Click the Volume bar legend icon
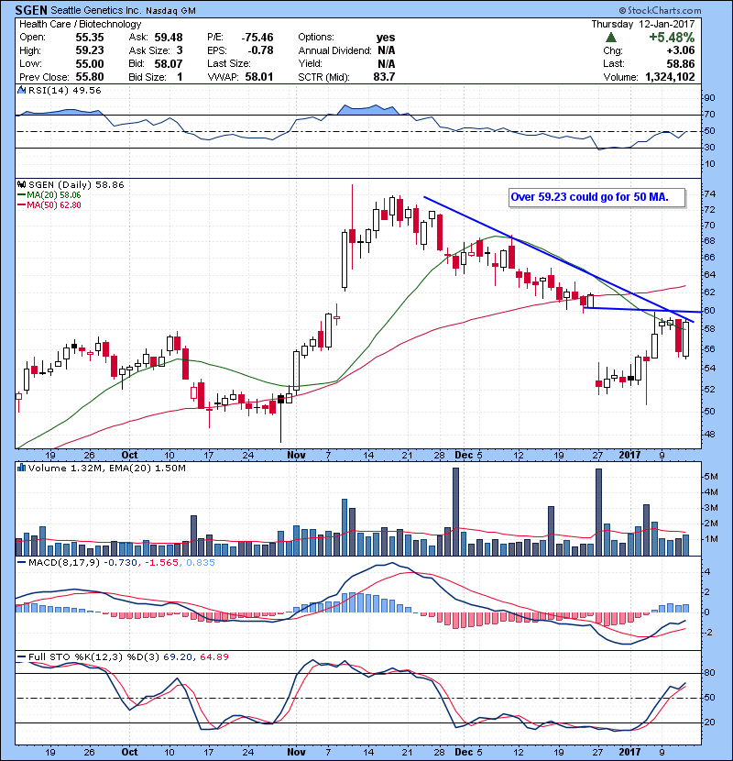733x761 pixels. 21,468
